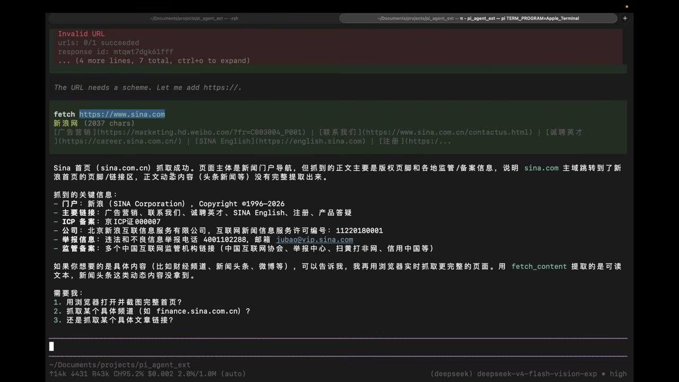Click the '门户: 新浪 (SINA Corporation)' line
The height and width of the screenshot is (382, 679).
(169, 204)
